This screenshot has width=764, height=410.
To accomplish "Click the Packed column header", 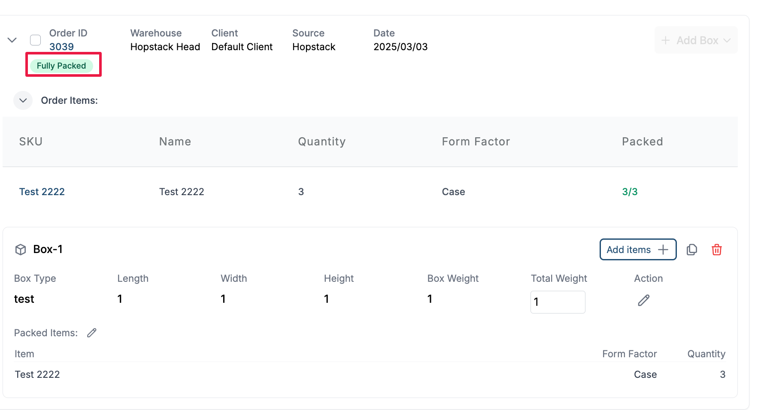I will coord(642,142).
